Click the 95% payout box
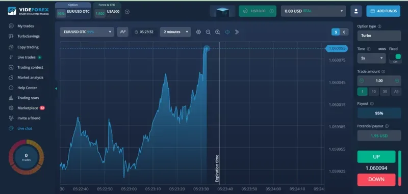This screenshot has height=194, width=408. [379, 113]
